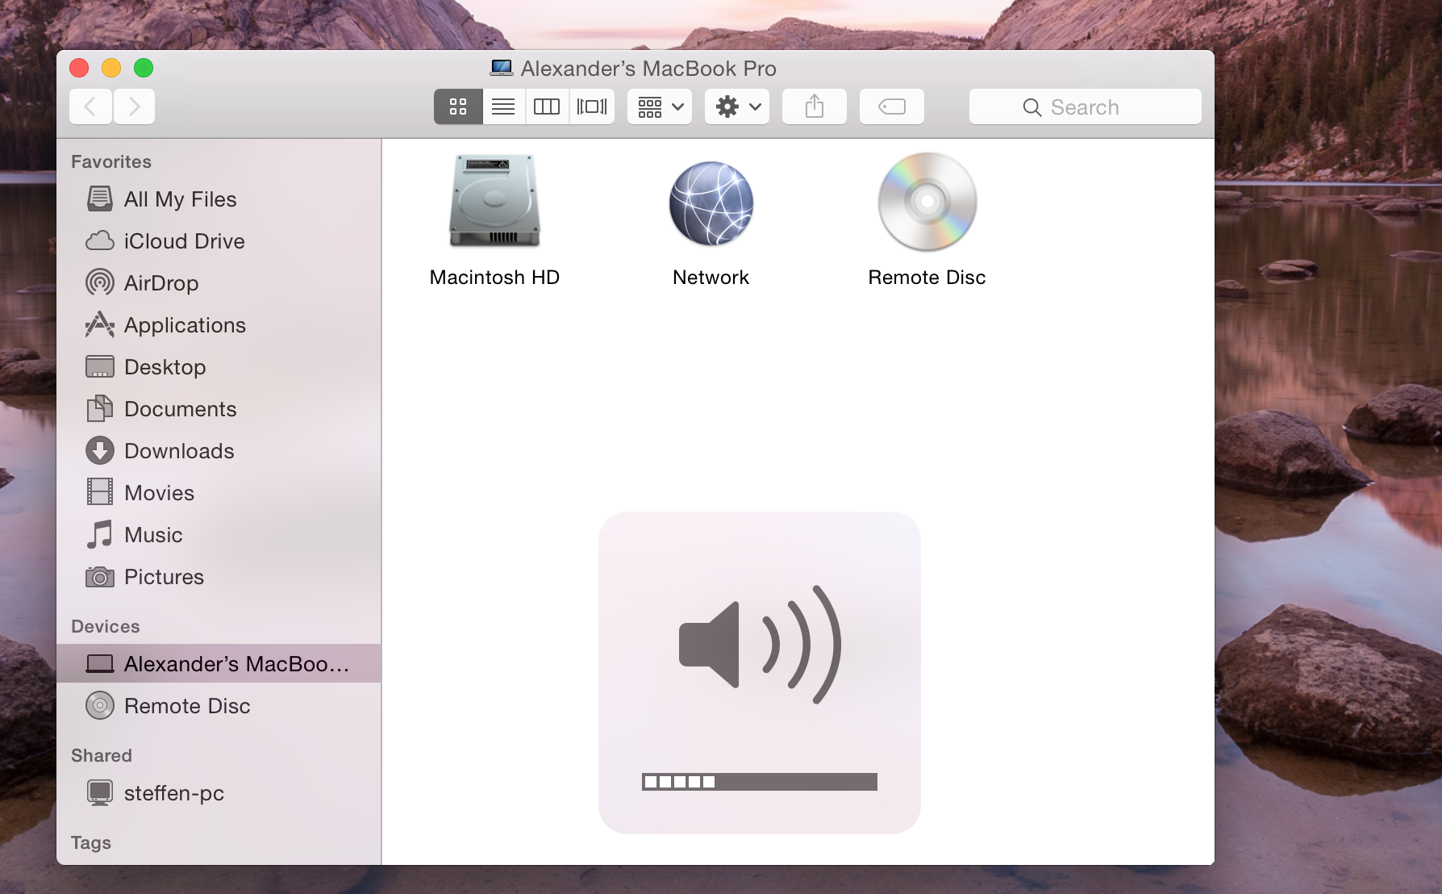
Task: Select Alexander's MacBook in Devices list
Action: [219, 663]
